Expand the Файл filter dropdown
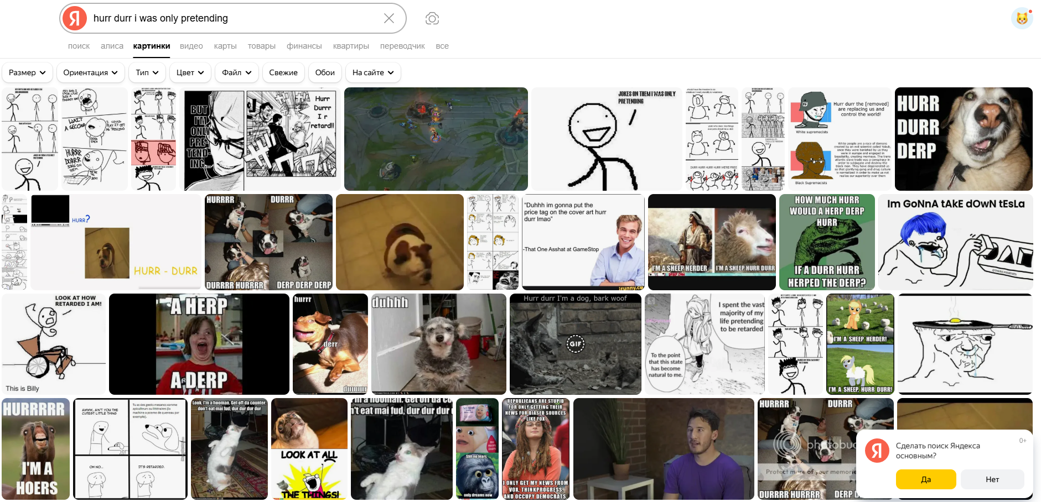The width and height of the screenshot is (1041, 502). (237, 72)
